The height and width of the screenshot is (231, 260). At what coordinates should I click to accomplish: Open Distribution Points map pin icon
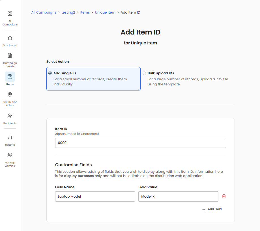coord(10,94)
